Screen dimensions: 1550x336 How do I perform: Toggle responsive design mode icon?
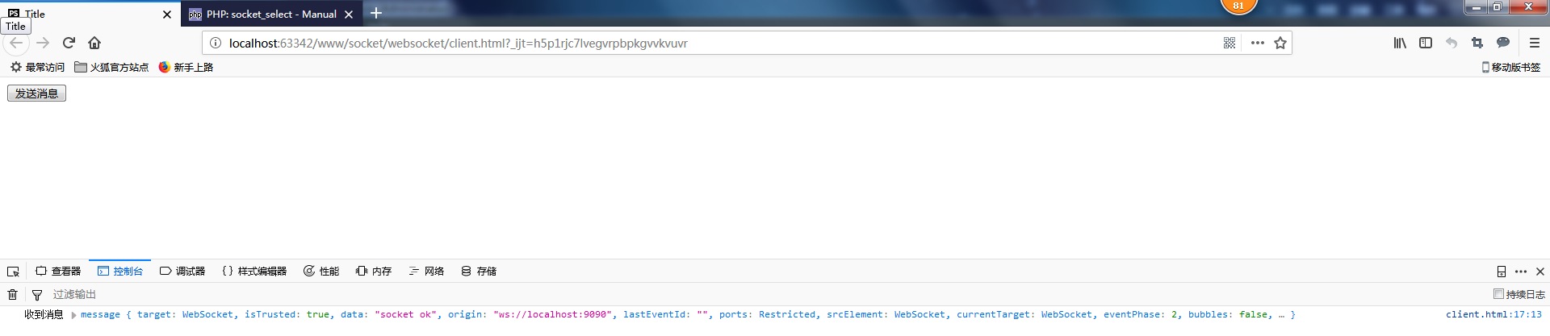(x=1502, y=272)
